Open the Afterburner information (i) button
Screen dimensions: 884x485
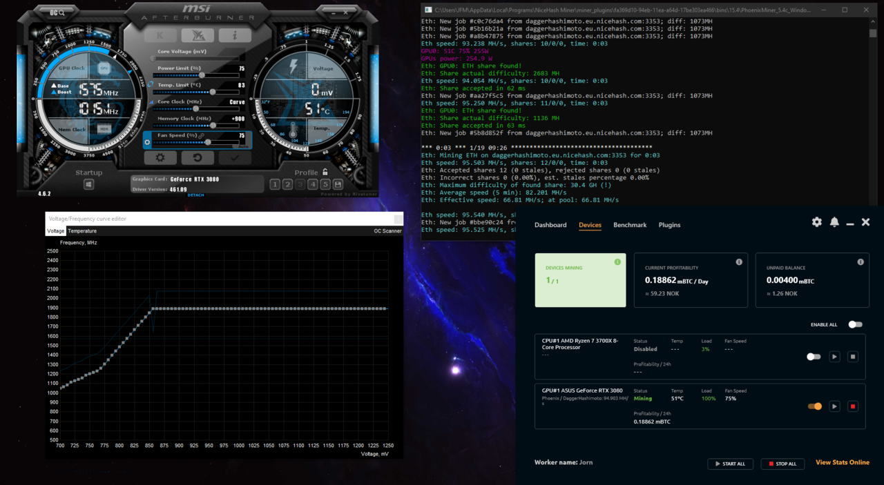point(235,34)
